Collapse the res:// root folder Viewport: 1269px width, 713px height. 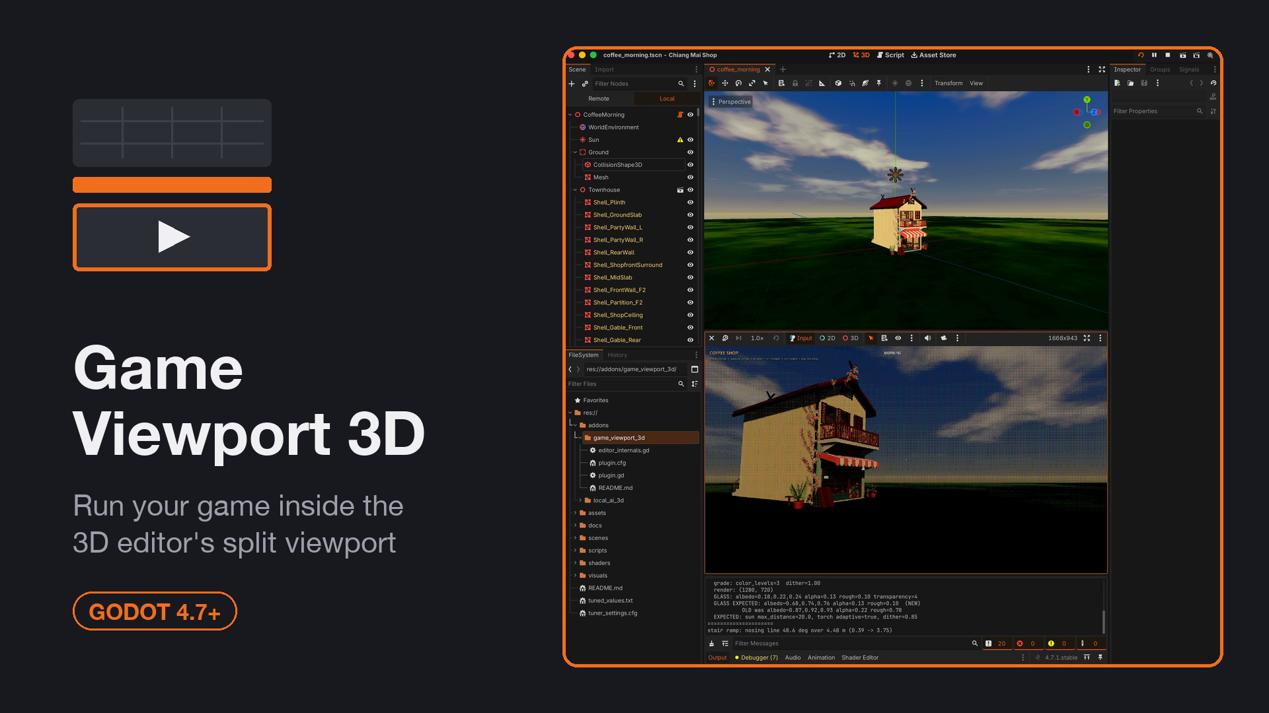coord(570,413)
